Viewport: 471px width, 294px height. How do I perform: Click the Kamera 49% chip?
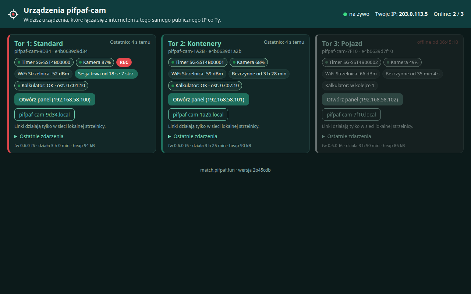click(x=403, y=62)
